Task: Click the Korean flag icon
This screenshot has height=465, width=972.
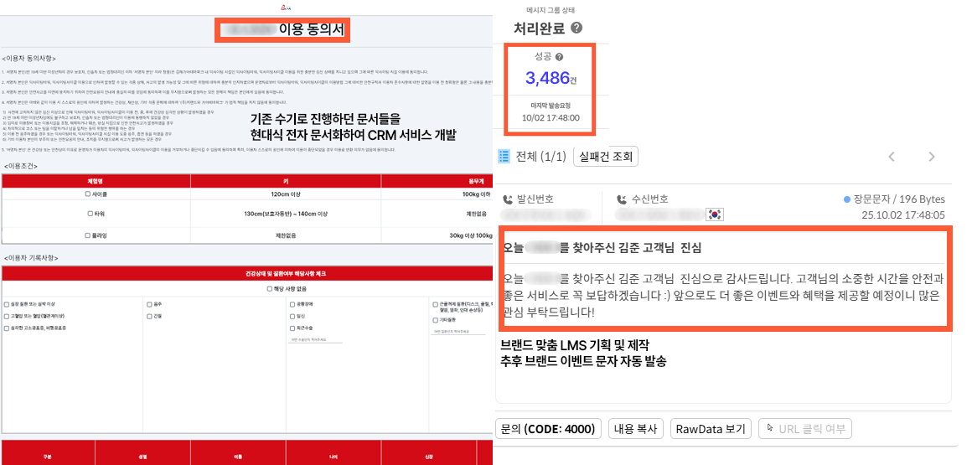Action: pyautogui.click(x=715, y=214)
